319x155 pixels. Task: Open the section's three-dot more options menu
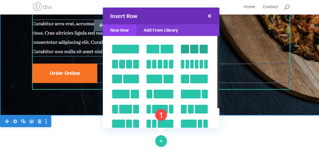coord(46,121)
